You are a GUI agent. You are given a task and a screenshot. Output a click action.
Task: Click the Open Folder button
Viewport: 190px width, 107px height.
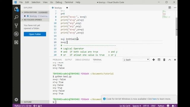click(x=35, y=34)
